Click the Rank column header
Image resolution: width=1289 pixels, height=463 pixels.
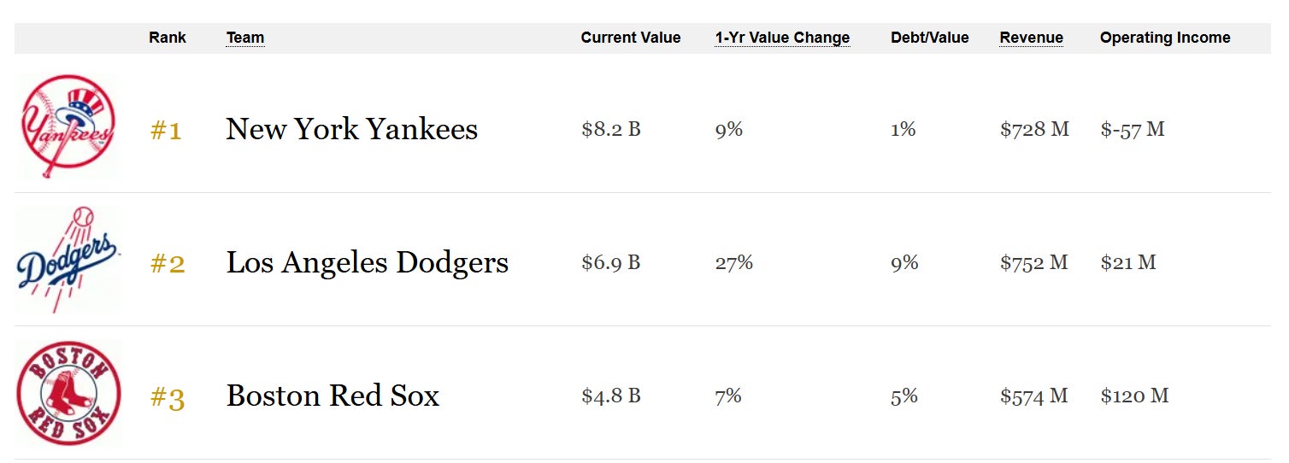(x=168, y=38)
